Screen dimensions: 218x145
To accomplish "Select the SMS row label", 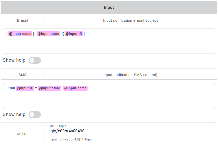I will 23,75.
